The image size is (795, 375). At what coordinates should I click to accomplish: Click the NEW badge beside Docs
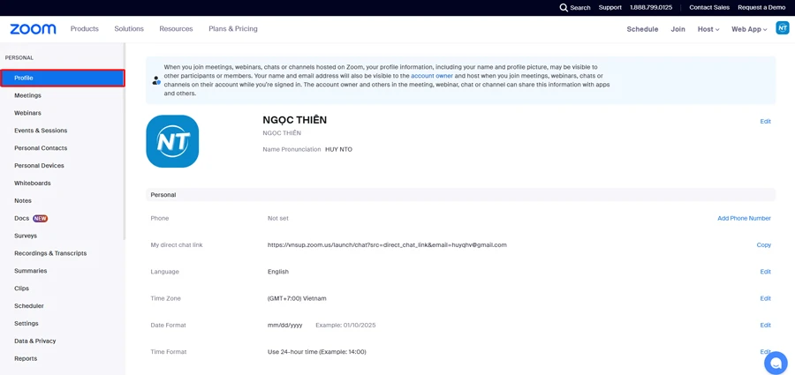pos(41,218)
